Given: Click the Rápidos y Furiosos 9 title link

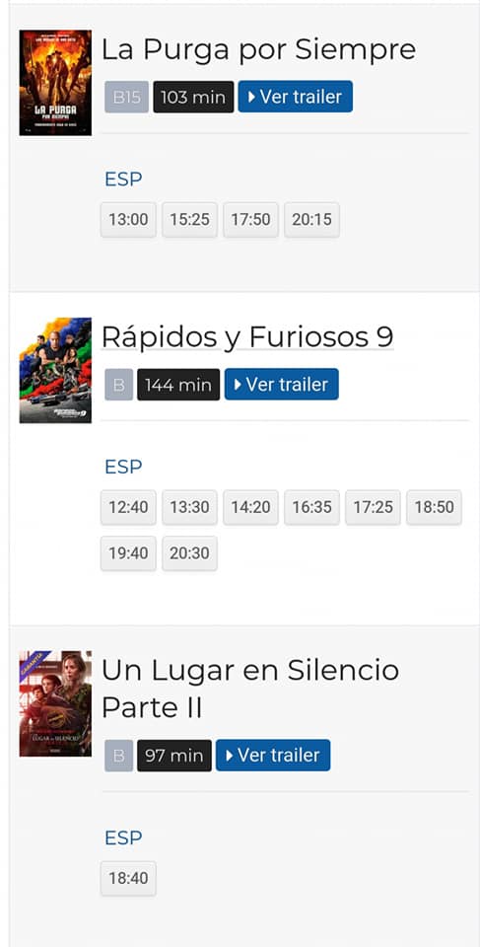Looking at the screenshot, I should (x=247, y=337).
